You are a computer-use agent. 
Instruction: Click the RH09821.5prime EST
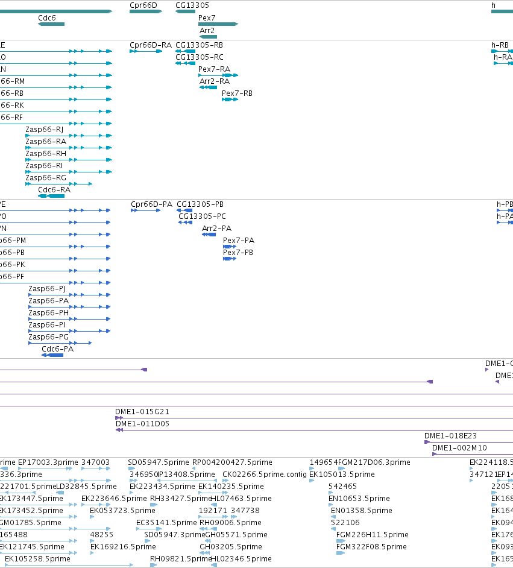[154, 565]
